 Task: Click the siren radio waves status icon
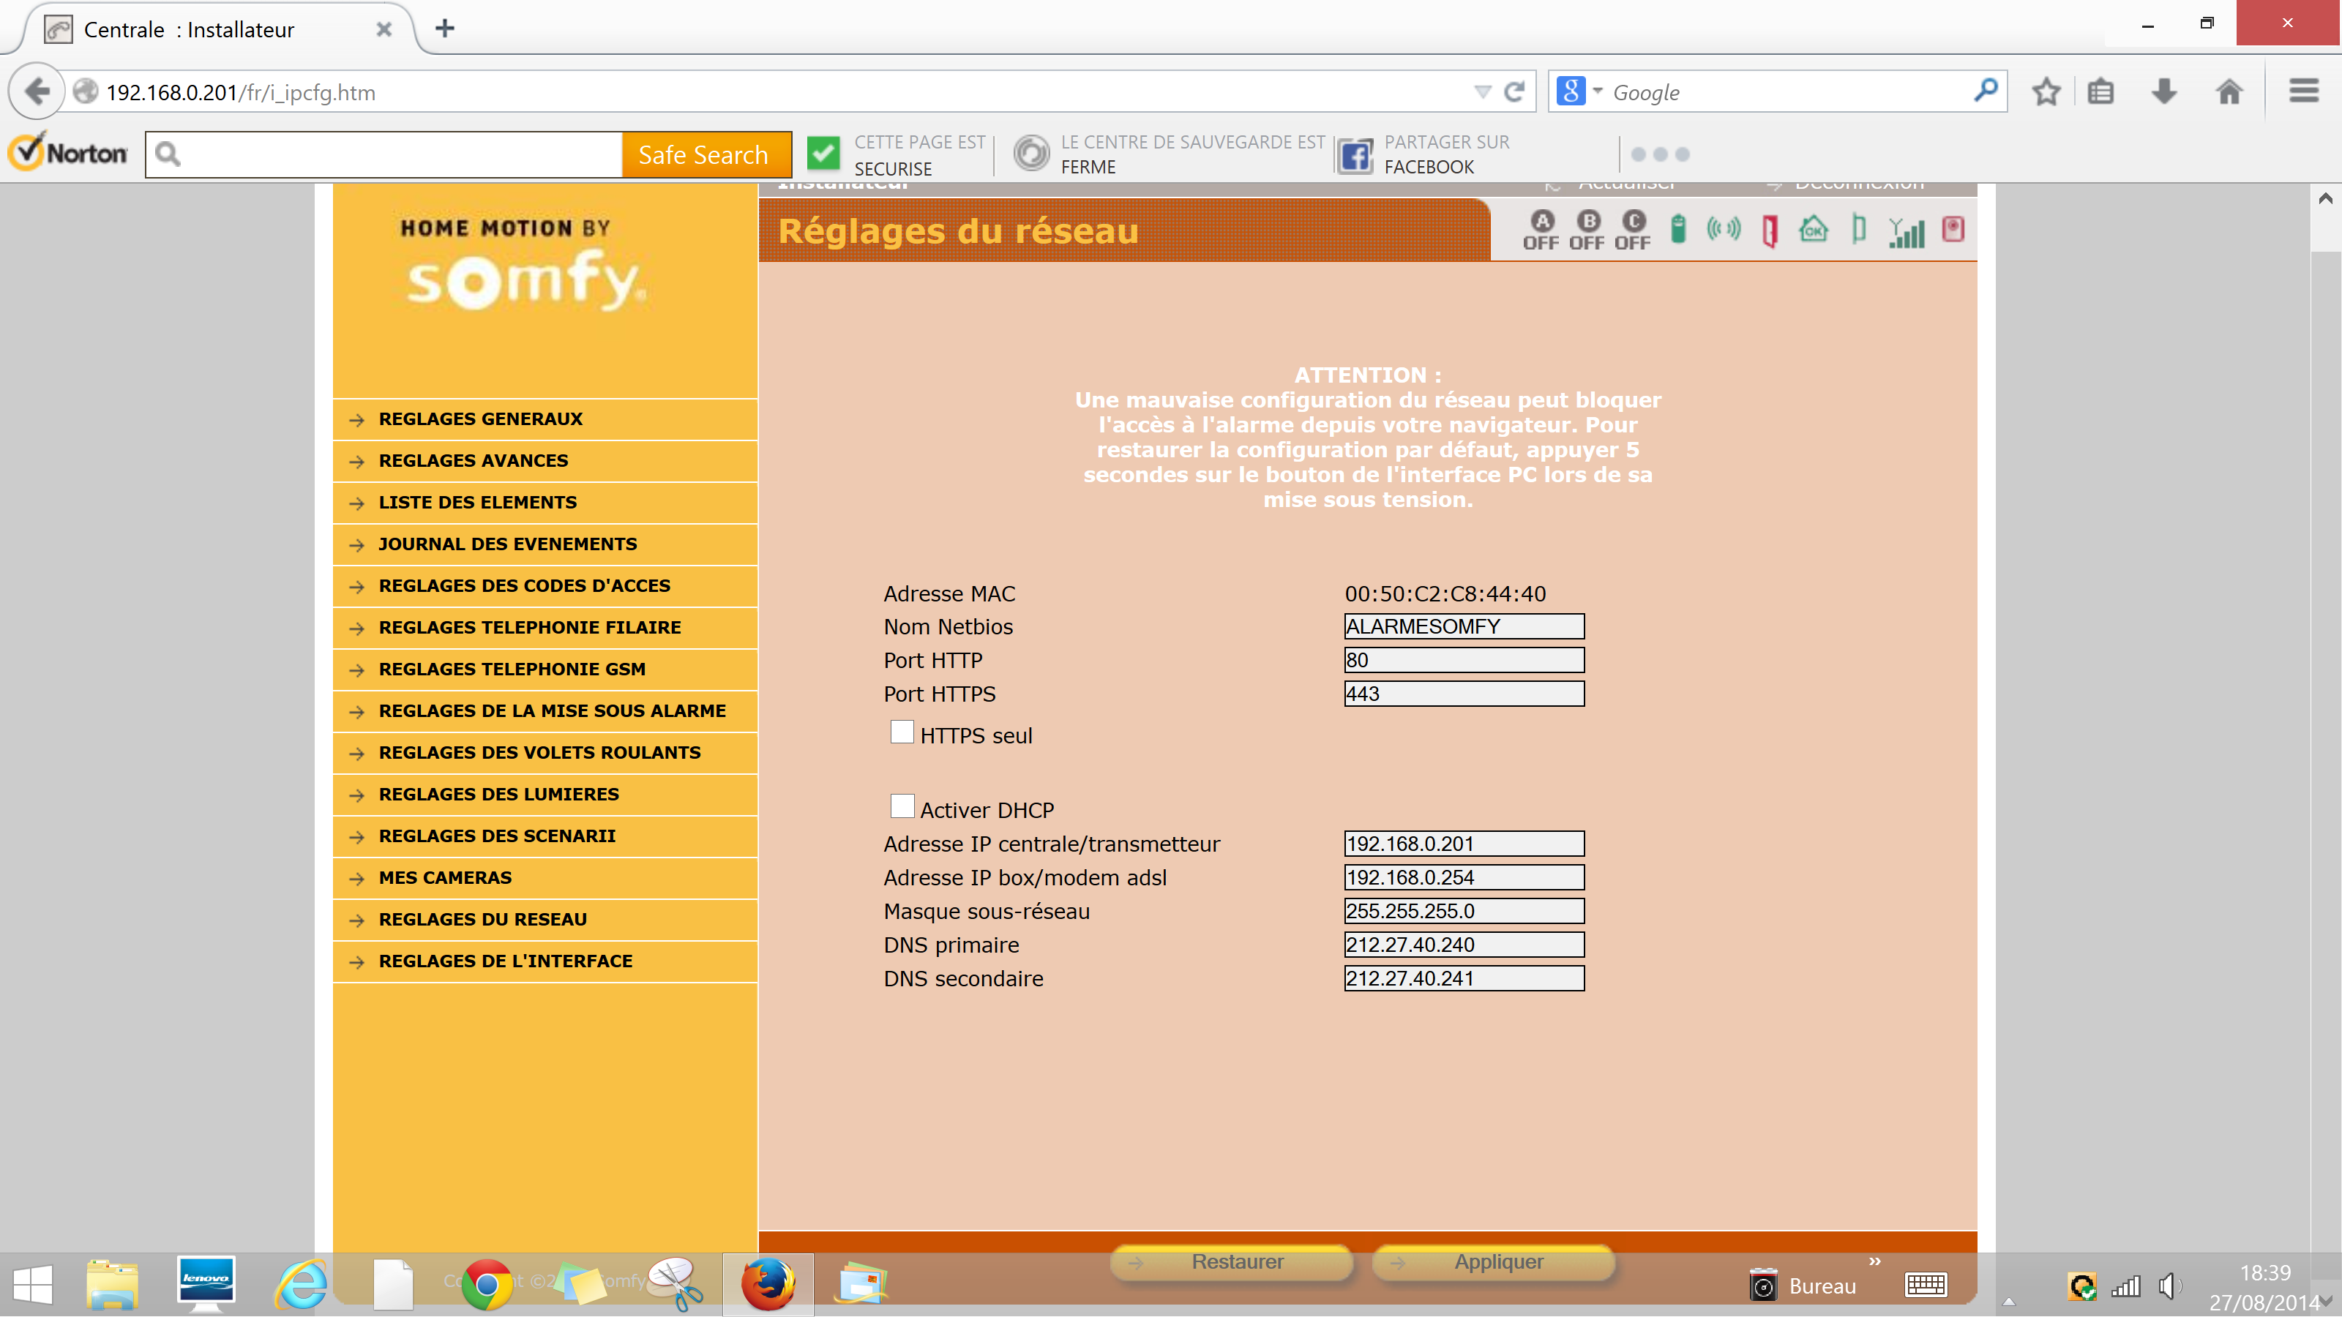[1723, 229]
